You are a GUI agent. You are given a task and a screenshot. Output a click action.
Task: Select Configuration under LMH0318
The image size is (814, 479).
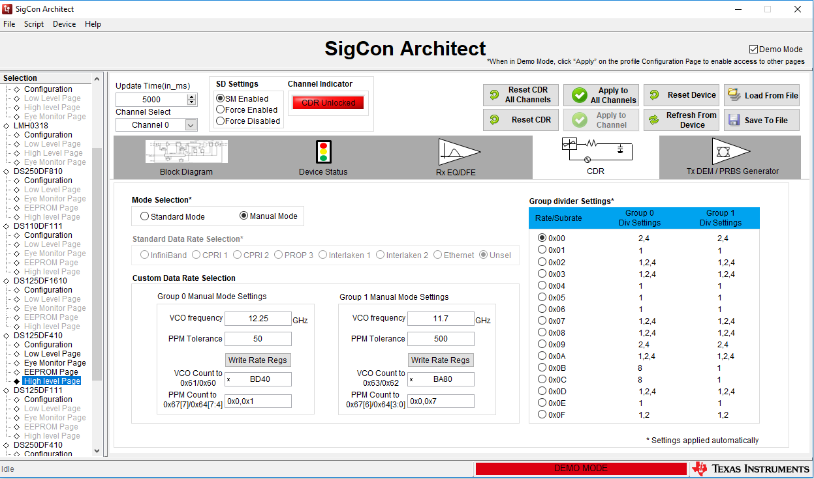(x=48, y=135)
